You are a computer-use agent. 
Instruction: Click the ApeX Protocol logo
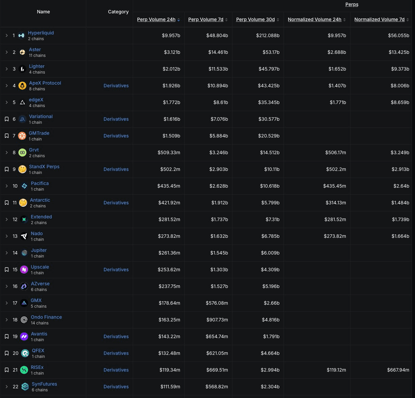click(22, 86)
